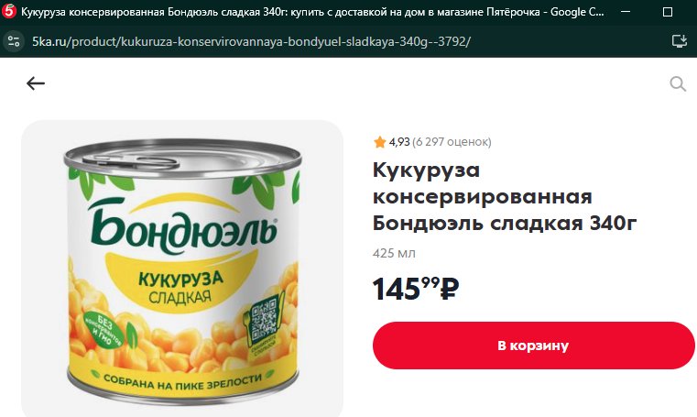This screenshot has width=697, height=417.
Task: View site information icon in address bar
Action: coord(14,41)
